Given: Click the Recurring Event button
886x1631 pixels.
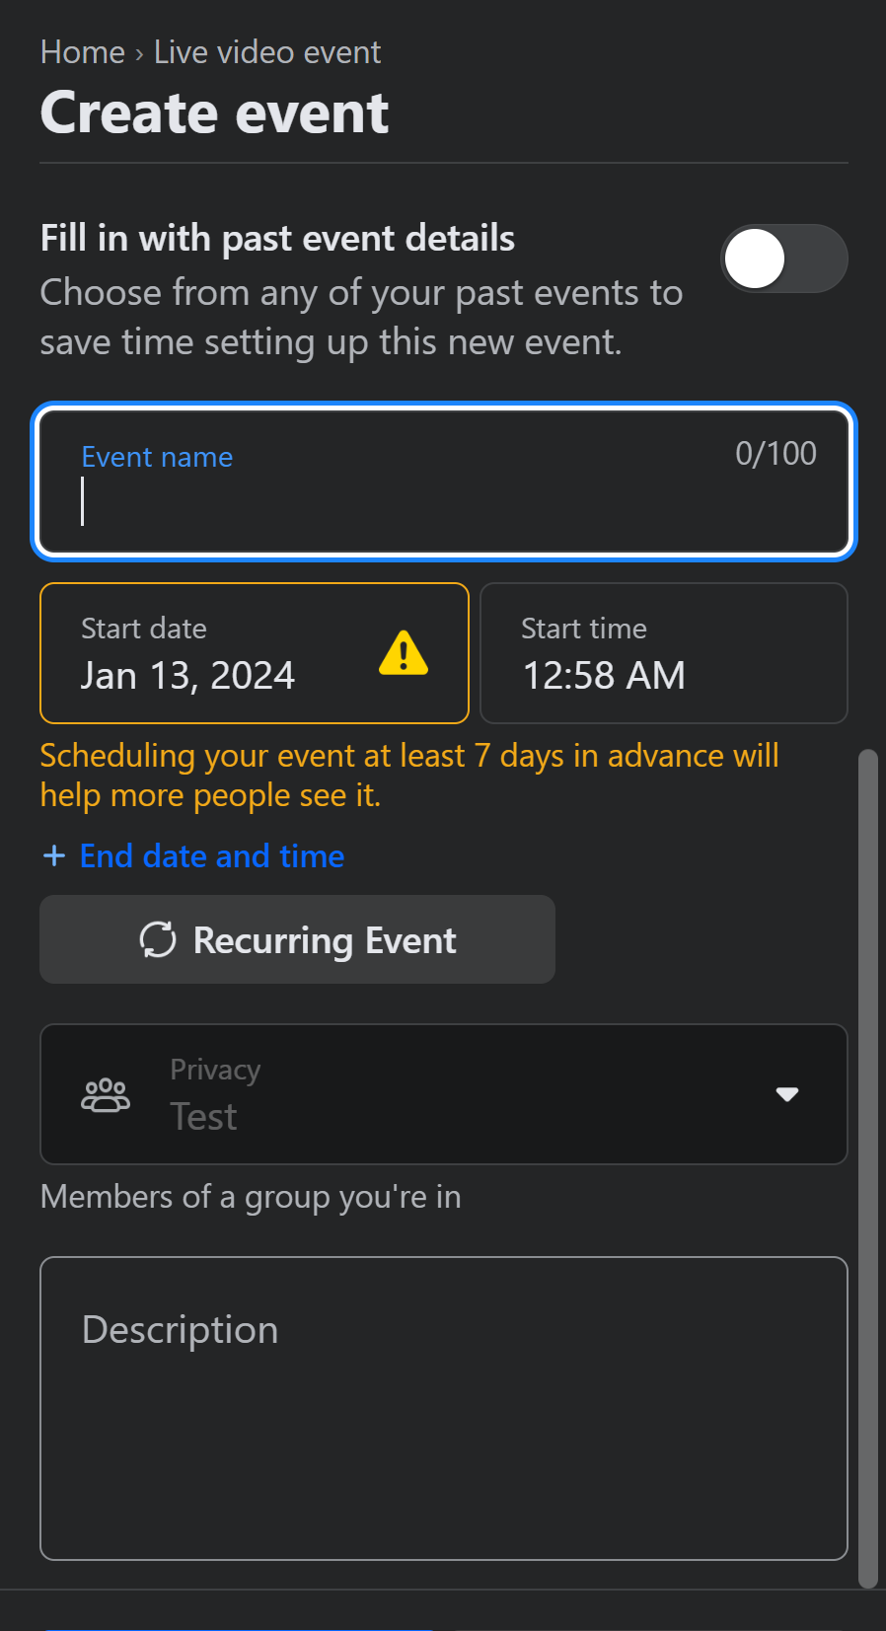Looking at the screenshot, I should pos(297,940).
